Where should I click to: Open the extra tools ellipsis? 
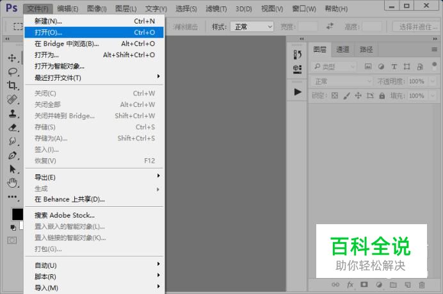12,197
